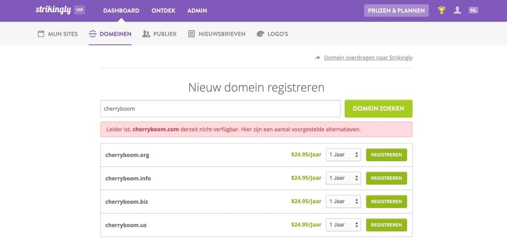Viewport: 507px width, 245px height.
Task: Open the 1 Jaar dropdown for cherryboom.org
Action: (343, 154)
